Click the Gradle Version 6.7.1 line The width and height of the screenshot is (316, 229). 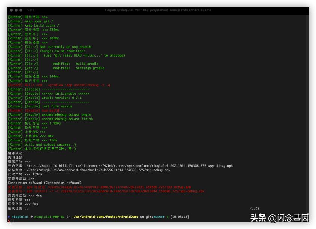(61, 98)
